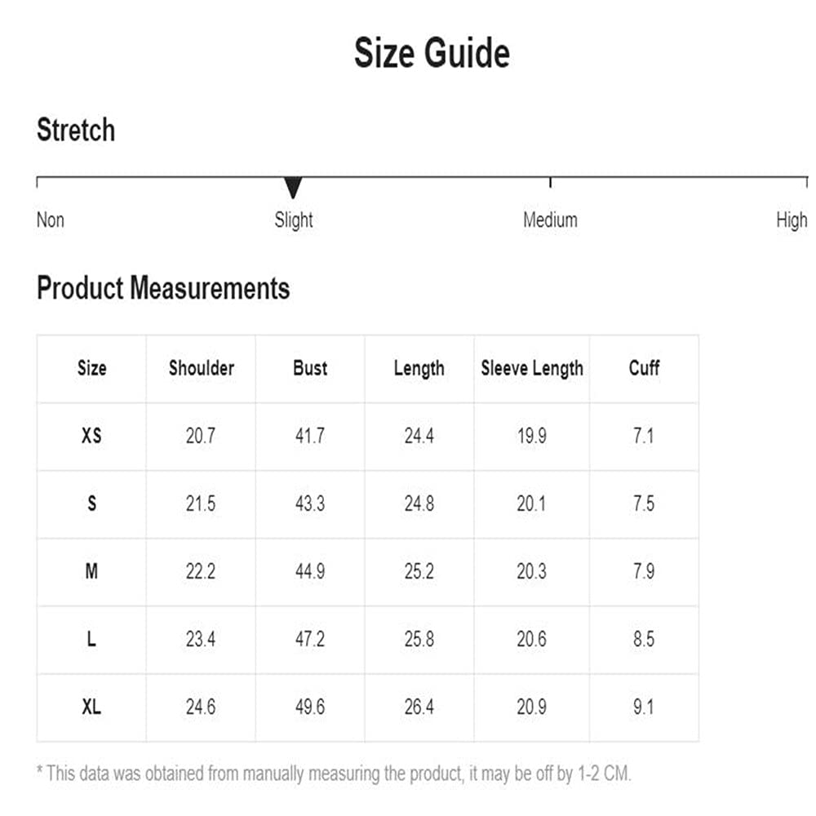Image resolution: width=816 pixels, height=816 pixels.
Task: Select the M size row label
Action: tap(91, 571)
